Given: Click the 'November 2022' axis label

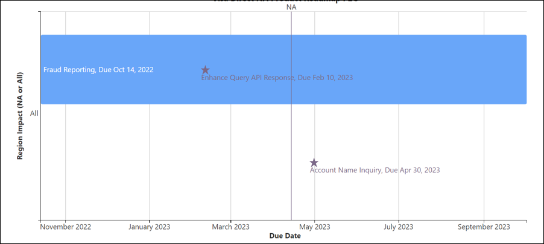Looking at the screenshot, I should tap(66, 227).
